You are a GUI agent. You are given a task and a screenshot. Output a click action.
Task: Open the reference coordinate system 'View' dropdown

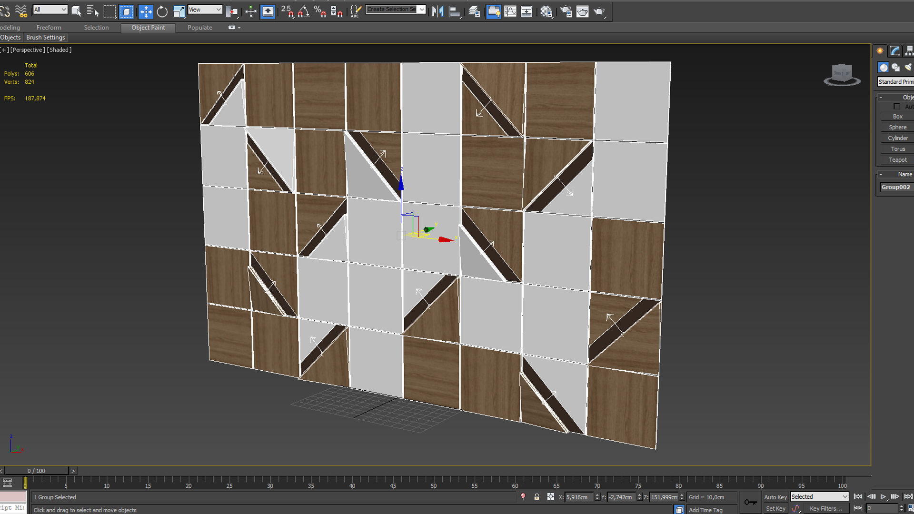click(x=205, y=10)
